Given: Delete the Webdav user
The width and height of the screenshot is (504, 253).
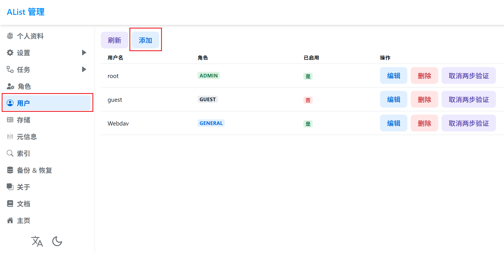Looking at the screenshot, I should coord(424,123).
